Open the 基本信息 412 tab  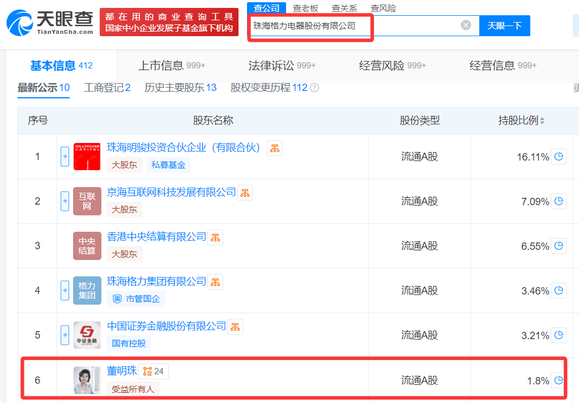point(61,66)
